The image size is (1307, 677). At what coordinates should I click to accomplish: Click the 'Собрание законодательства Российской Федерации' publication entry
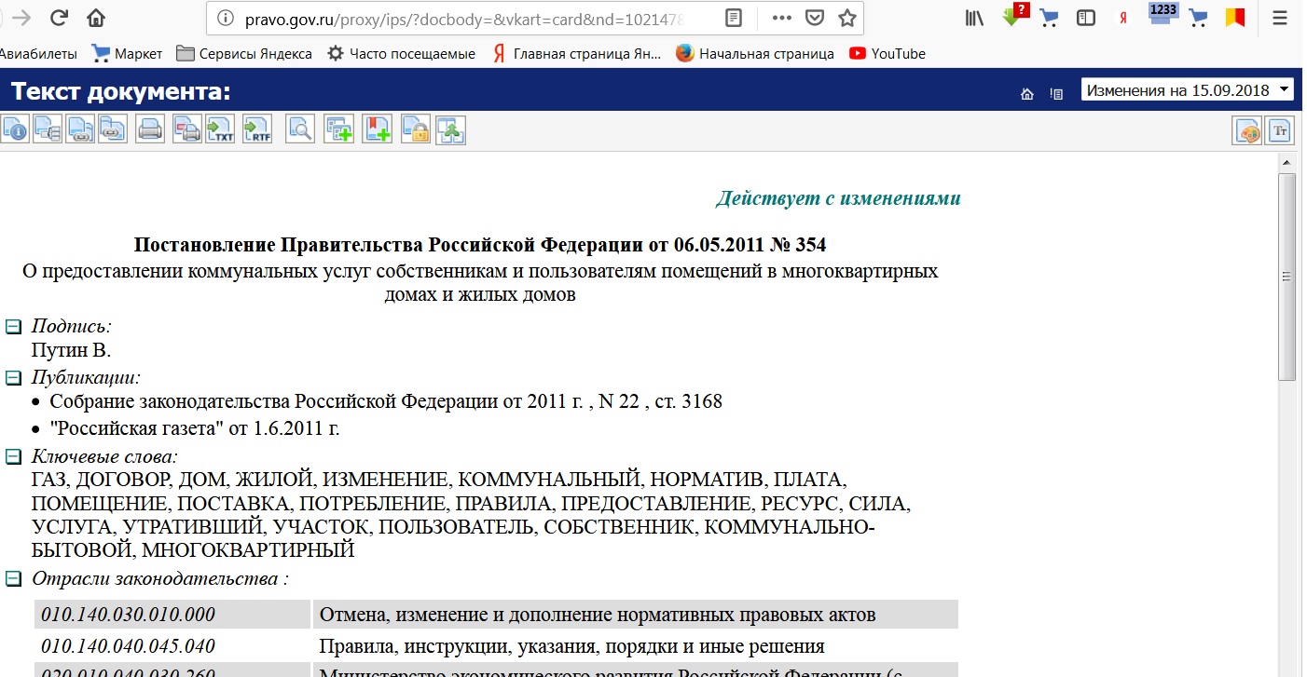click(x=386, y=402)
